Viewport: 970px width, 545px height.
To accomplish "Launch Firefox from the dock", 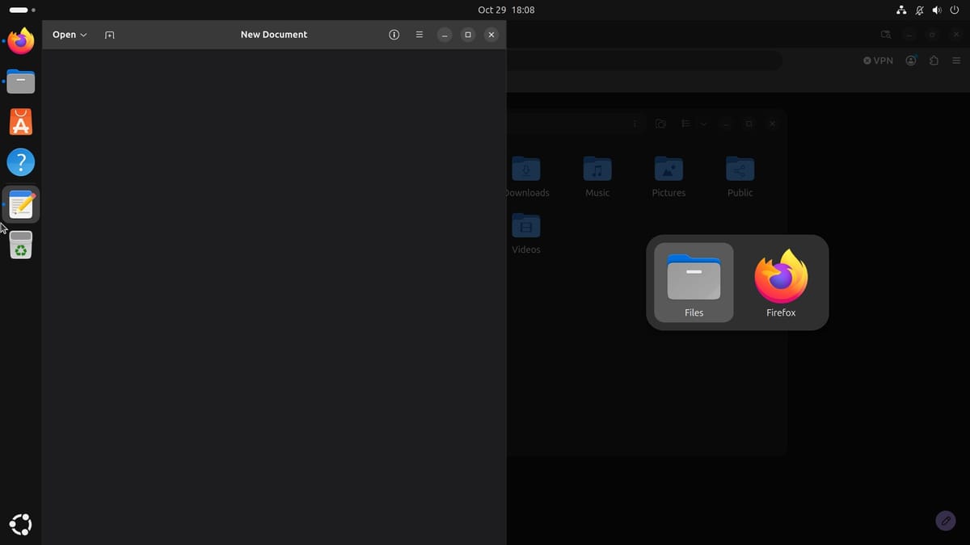I will pyautogui.click(x=21, y=40).
